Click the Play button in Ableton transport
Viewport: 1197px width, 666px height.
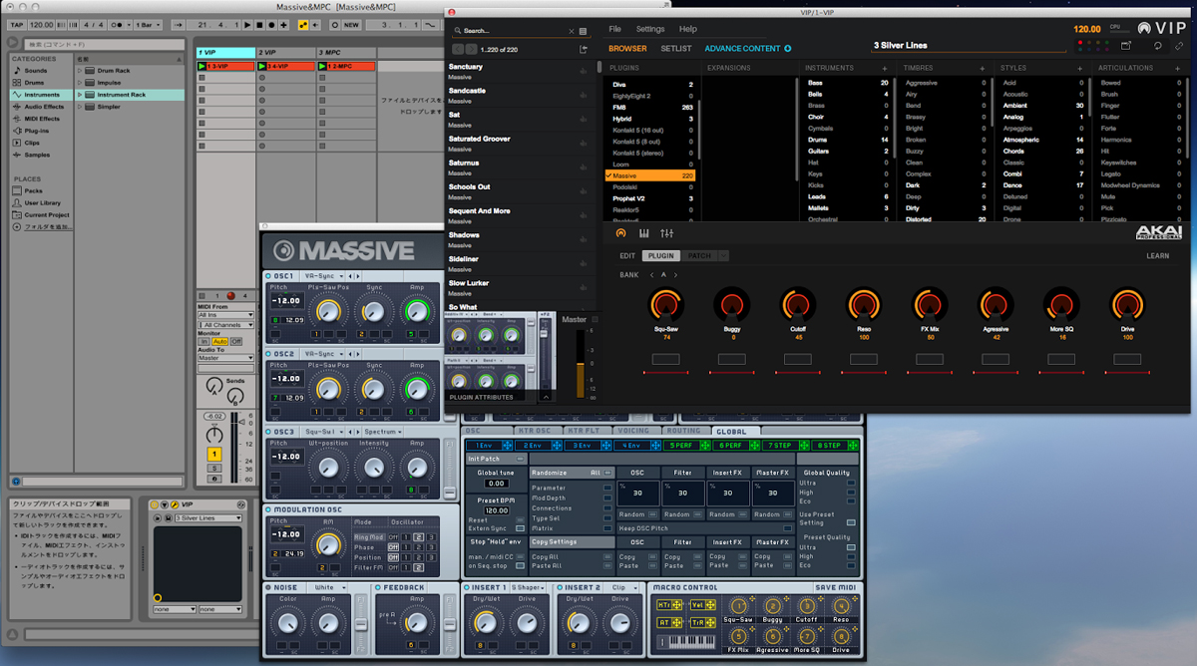pyautogui.click(x=246, y=24)
